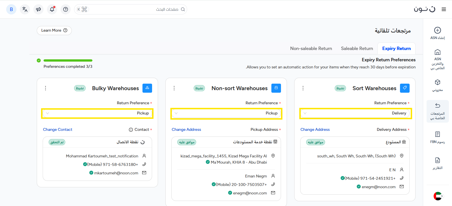Switch to the Saleable Return tab

(x=357, y=49)
